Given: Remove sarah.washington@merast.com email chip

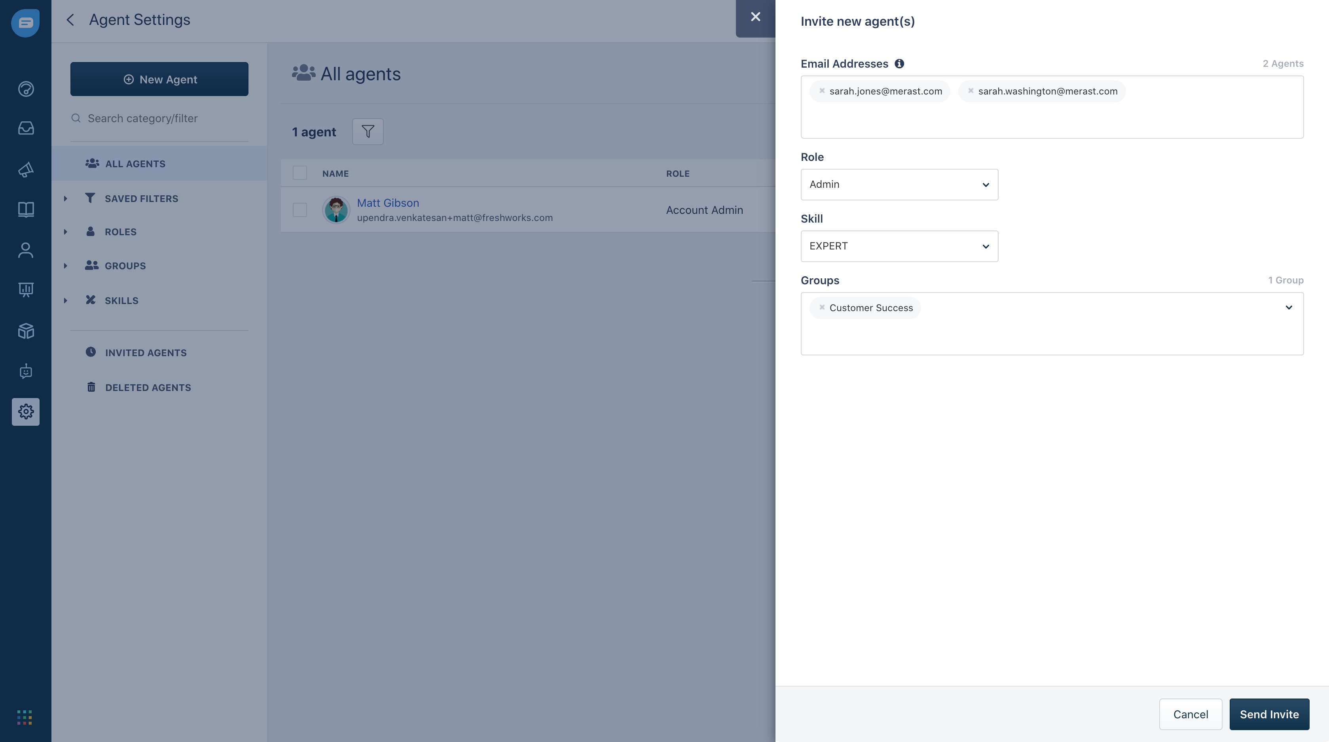Looking at the screenshot, I should point(971,91).
